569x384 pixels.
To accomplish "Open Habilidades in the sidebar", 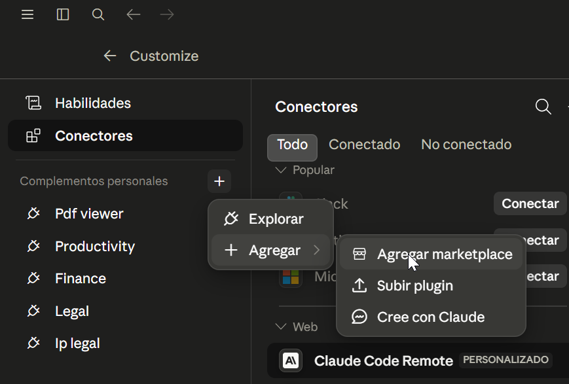I will coord(125,103).
